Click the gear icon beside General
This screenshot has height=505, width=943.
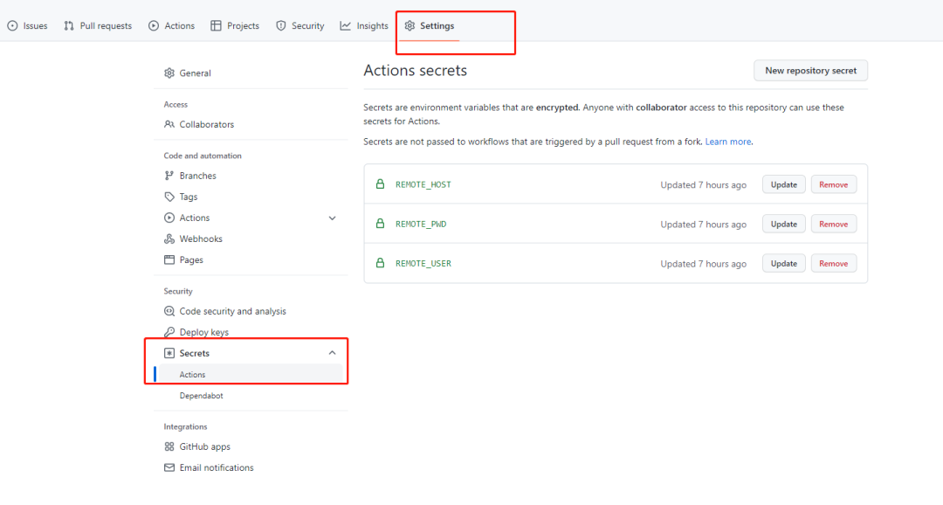[169, 73]
